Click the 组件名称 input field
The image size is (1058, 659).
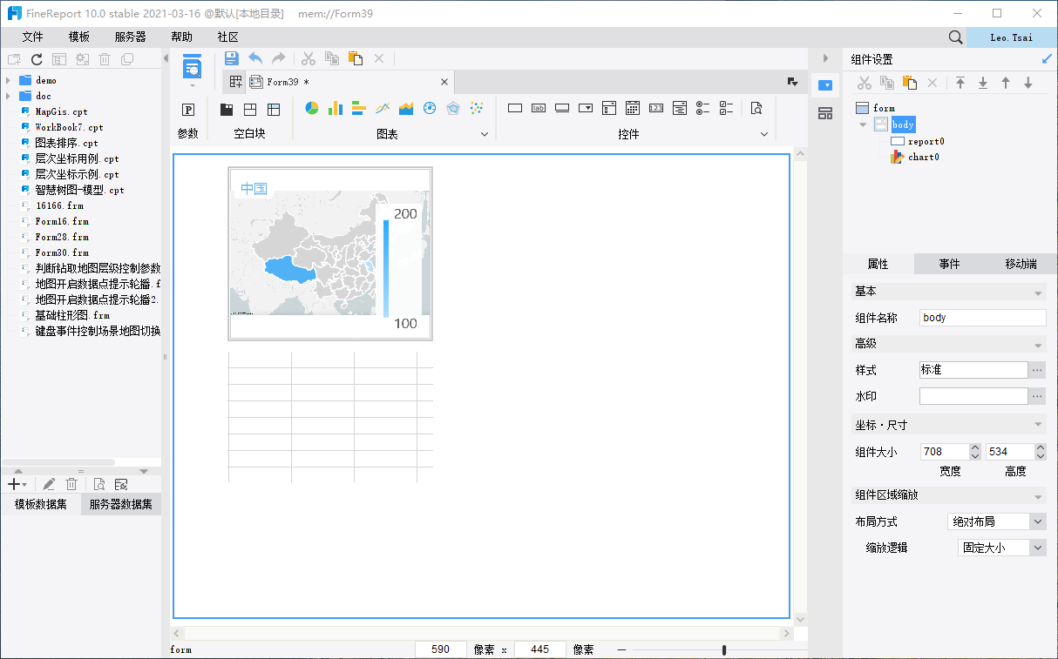[982, 318]
